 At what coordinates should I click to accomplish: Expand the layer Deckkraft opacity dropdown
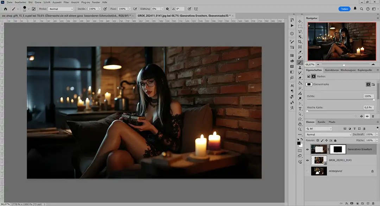click(377, 135)
